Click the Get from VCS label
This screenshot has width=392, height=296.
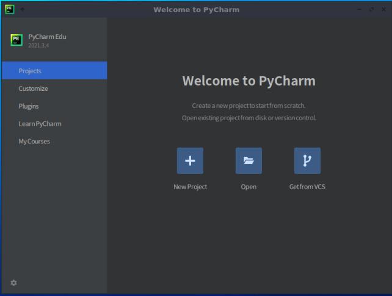[x=307, y=187]
